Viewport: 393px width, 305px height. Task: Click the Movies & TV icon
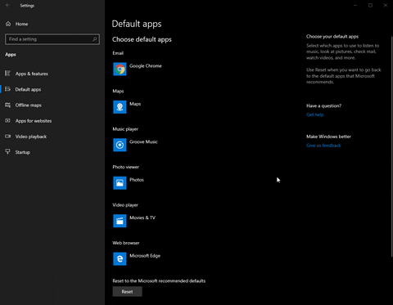point(120,221)
